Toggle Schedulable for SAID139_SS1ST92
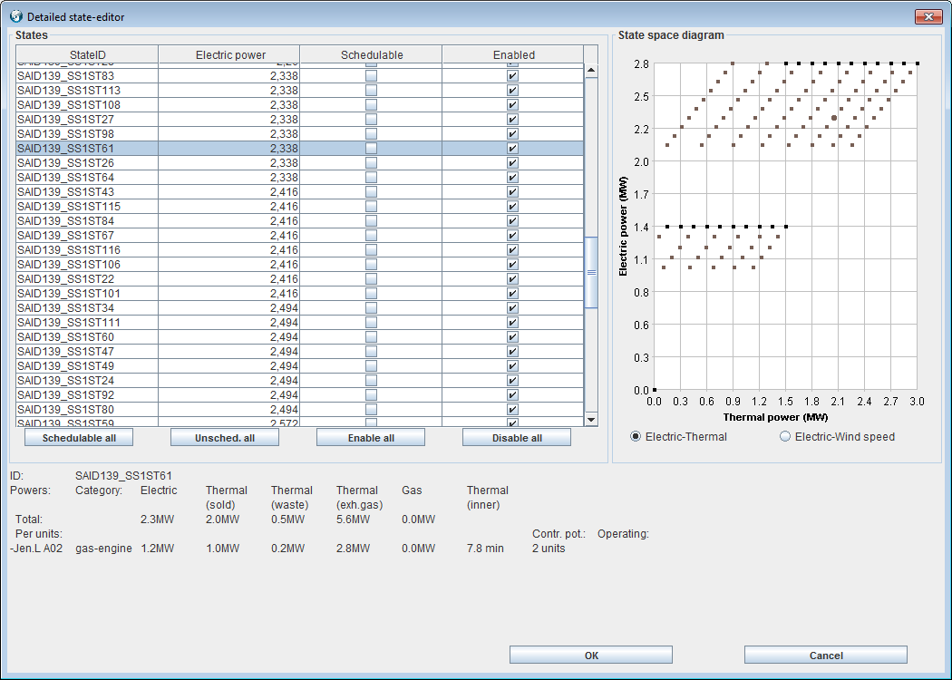This screenshot has width=952, height=680. 371,394
